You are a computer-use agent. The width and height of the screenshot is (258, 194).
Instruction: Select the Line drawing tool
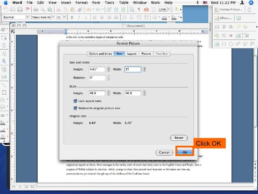click(x=4, y=85)
